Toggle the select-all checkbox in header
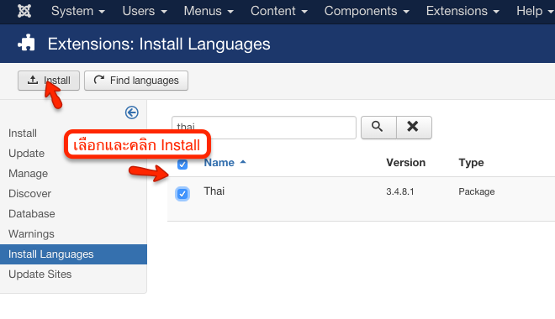 click(182, 165)
